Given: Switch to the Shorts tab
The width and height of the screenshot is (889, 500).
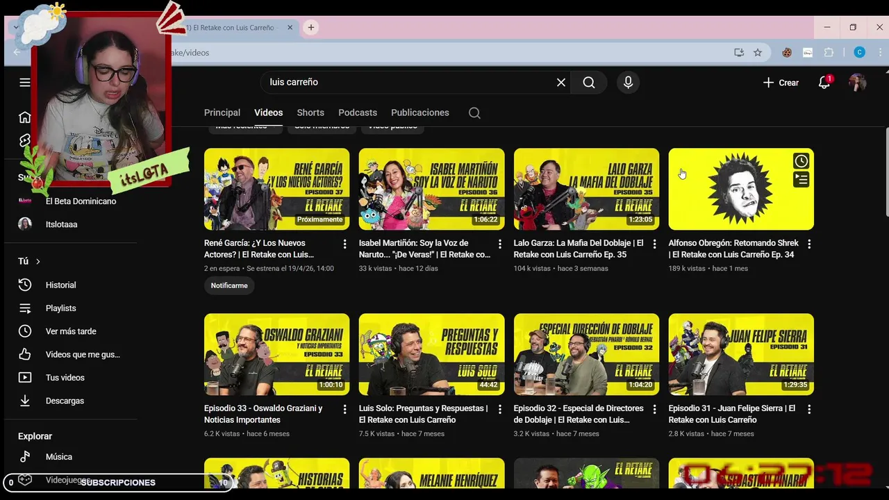Looking at the screenshot, I should (x=310, y=112).
